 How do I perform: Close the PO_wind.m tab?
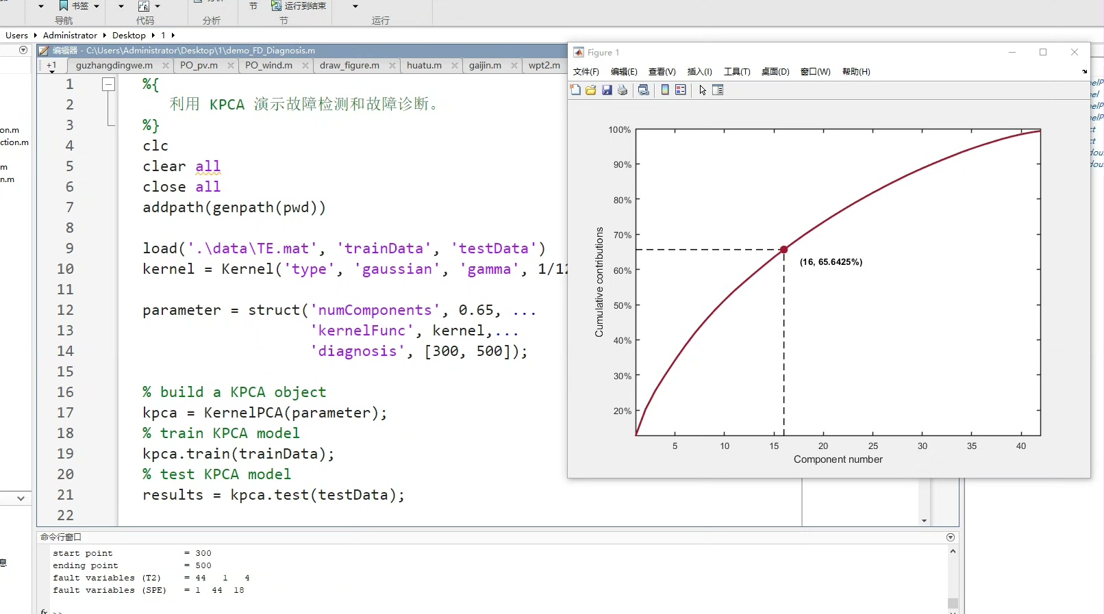click(305, 66)
